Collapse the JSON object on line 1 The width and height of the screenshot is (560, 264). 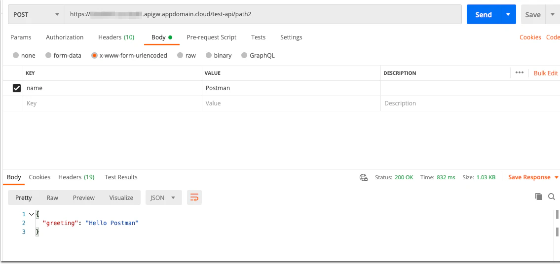(31, 214)
